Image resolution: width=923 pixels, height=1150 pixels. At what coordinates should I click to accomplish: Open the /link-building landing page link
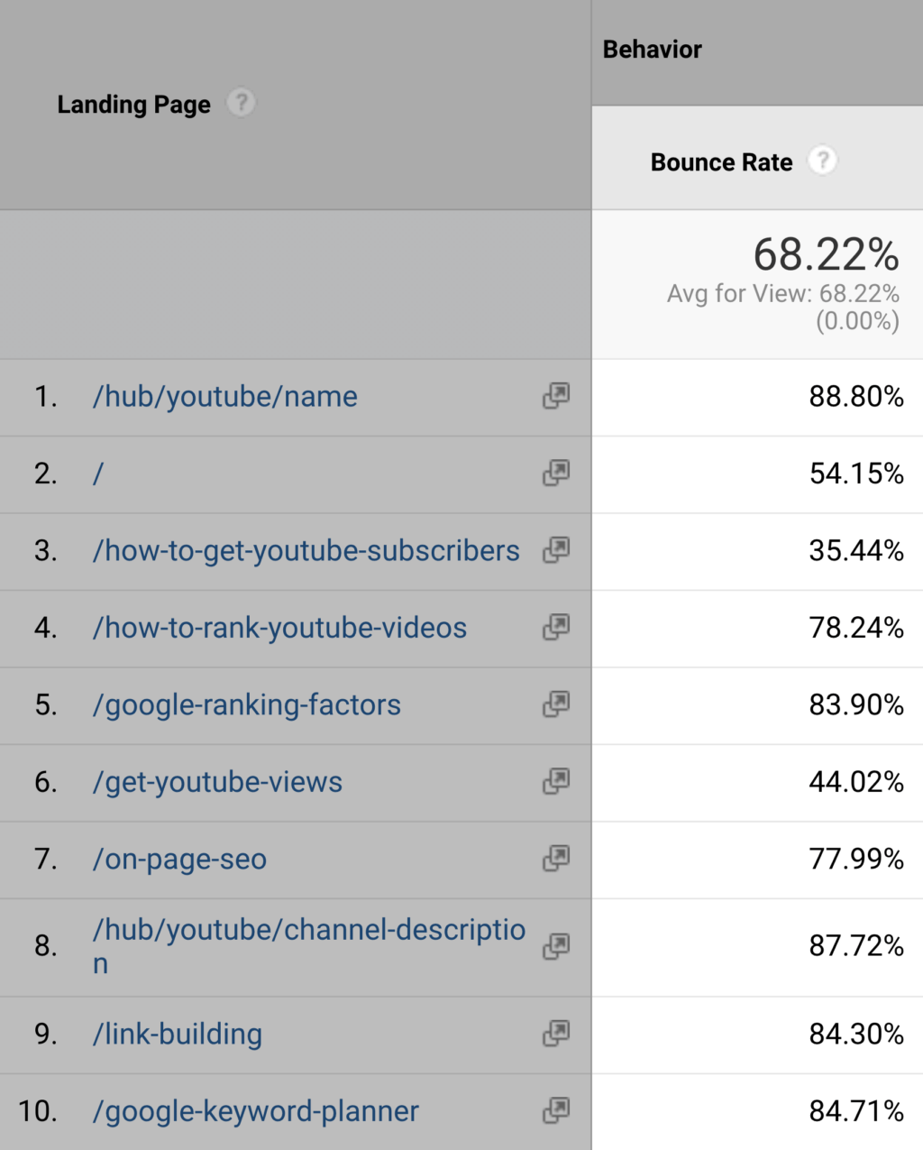pos(177,1035)
